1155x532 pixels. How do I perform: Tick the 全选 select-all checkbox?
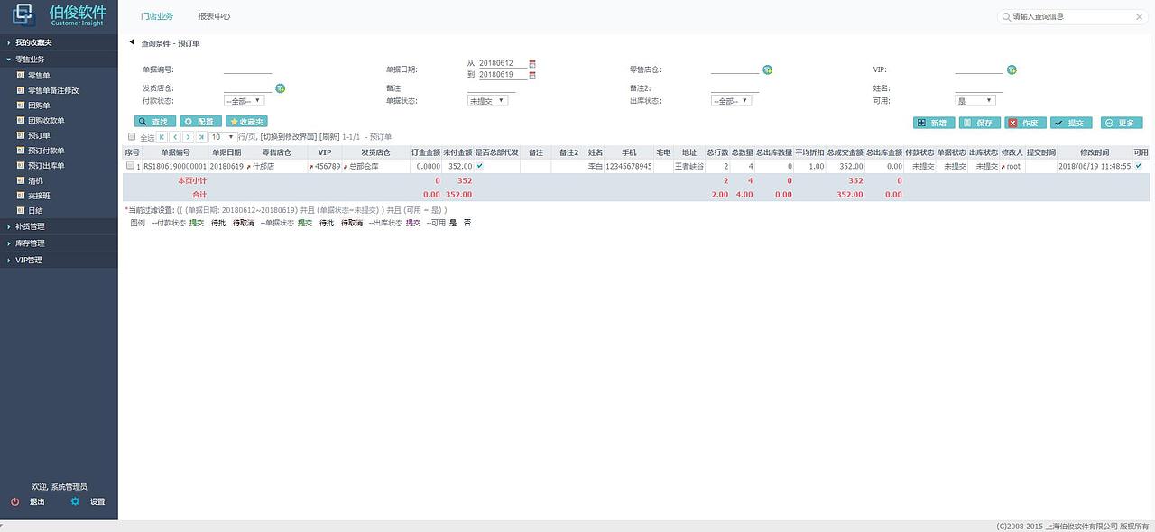tap(131, 136)
